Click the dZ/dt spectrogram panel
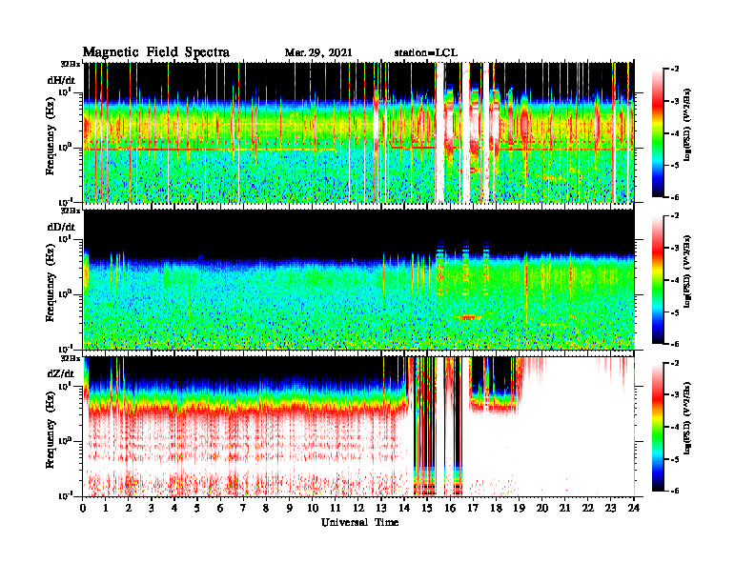 (358, 426)
